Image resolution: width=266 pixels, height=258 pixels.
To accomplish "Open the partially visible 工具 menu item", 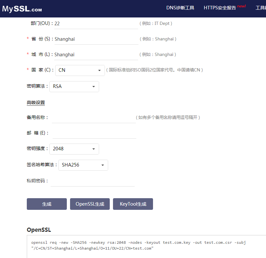I will point(261,8).
